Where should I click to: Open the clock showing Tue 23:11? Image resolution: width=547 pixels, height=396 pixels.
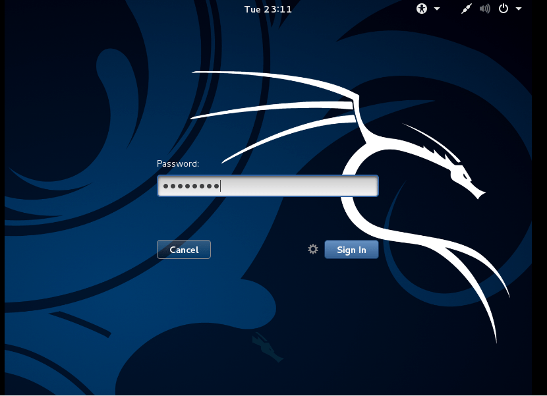(268, 9)
